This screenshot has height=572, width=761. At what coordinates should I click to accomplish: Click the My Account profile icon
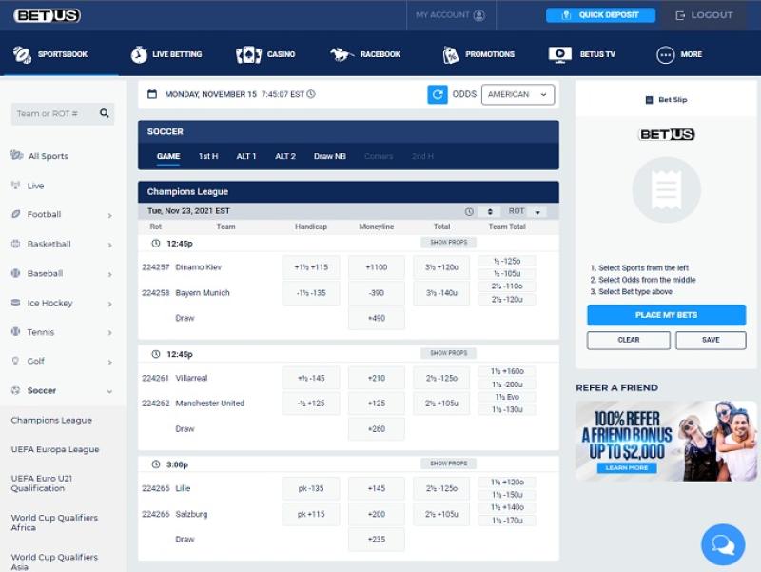pos(478,15)
